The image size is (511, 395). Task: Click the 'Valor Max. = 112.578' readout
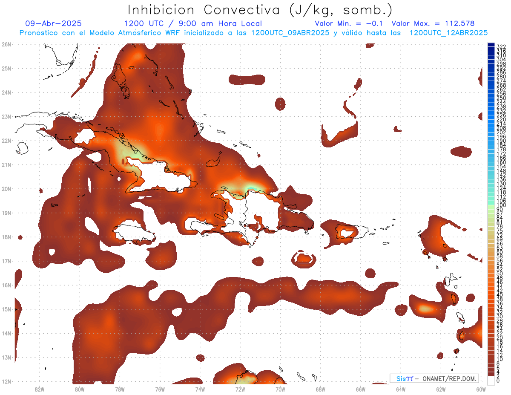click(433, 23)
